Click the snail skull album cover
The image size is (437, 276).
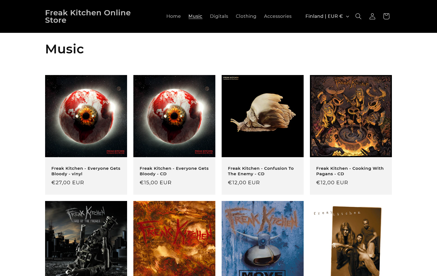point(263,116)
